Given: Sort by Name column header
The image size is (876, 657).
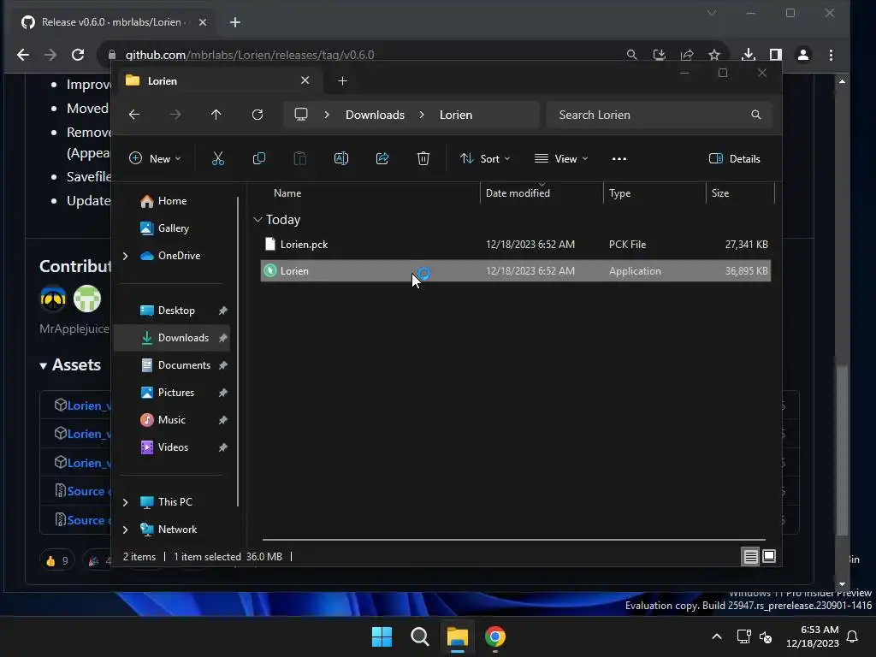Looking at the screenshot, I should coord(287,193).
